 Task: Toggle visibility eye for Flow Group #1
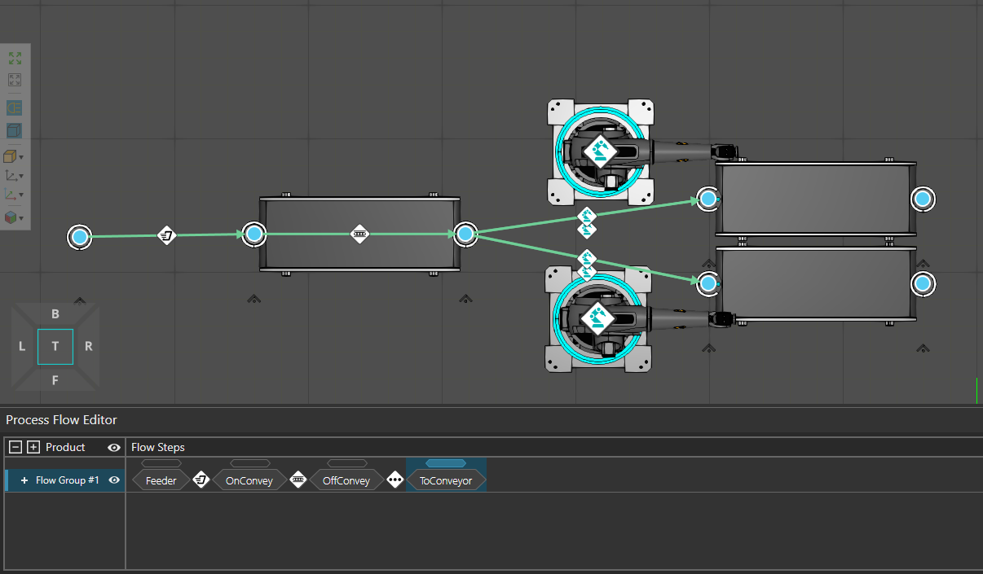click(x=115, y=480)
